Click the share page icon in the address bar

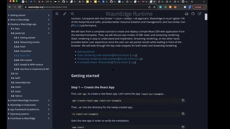click(x=149, y=7)
